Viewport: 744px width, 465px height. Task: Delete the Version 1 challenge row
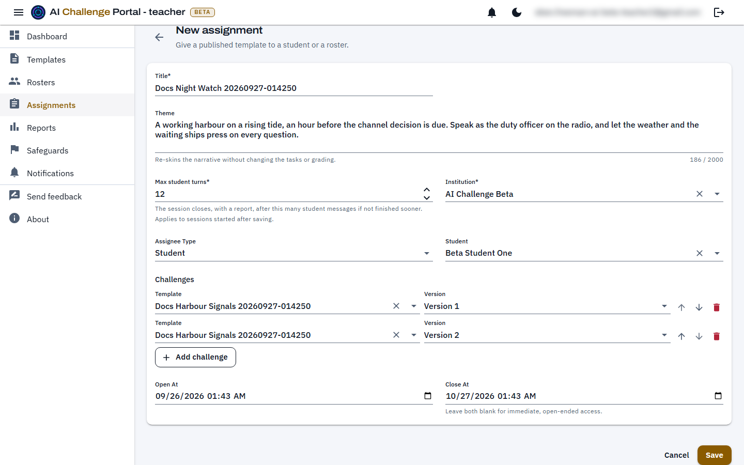[717, 307]
